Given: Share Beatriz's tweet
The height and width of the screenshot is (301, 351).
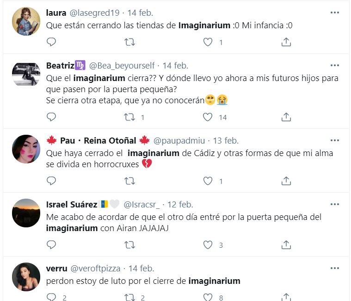Looking at the screenshot, I should coord(286,117).
